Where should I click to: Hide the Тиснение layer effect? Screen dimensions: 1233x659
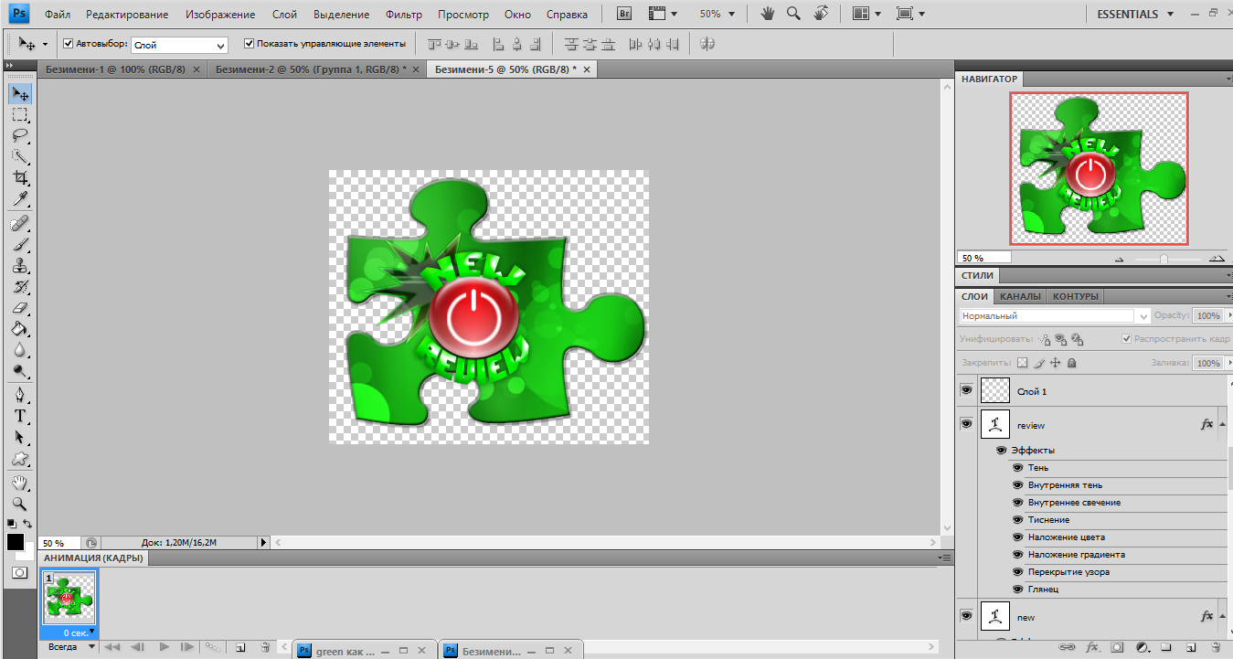click(1017, 519)
